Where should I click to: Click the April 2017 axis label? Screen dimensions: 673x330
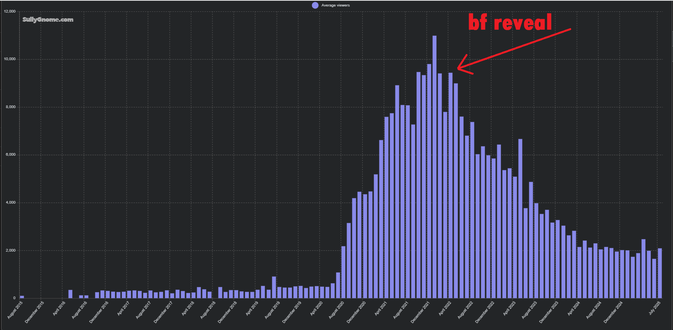tap(124, 308)
